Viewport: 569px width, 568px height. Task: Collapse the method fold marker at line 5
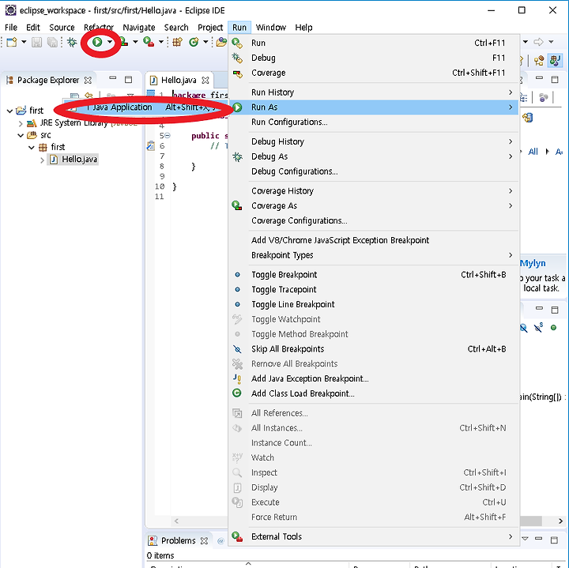[x=168, y=135]
